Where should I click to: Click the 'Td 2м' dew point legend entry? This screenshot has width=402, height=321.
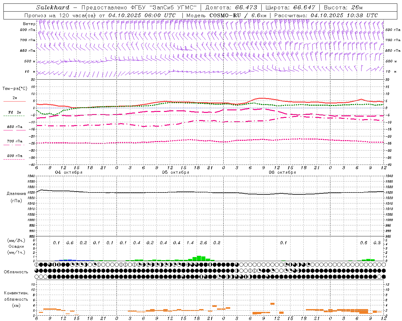coord(14,112)
